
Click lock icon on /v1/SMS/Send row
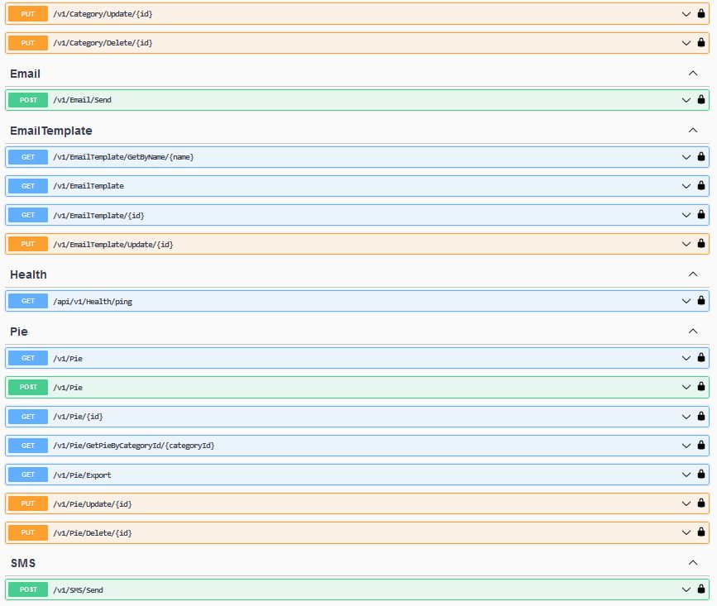click(x=701, y=589)
